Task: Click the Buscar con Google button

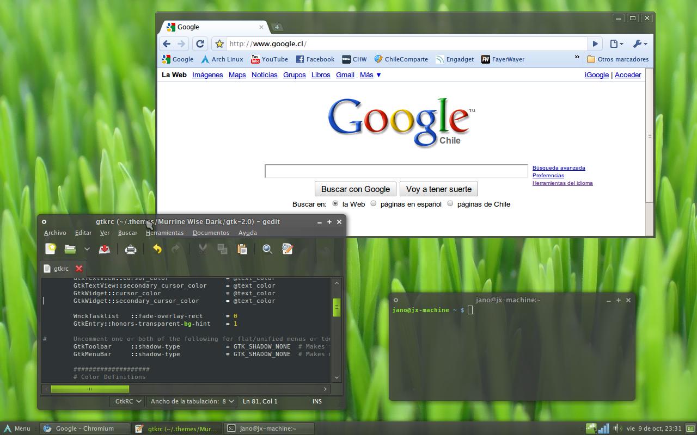Action: tap(356, 189)
